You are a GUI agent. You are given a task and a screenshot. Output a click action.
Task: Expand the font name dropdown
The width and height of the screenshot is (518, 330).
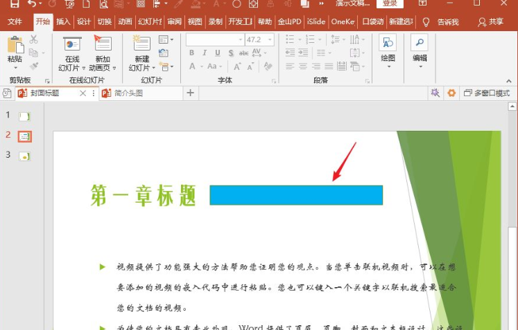point(241,39)
